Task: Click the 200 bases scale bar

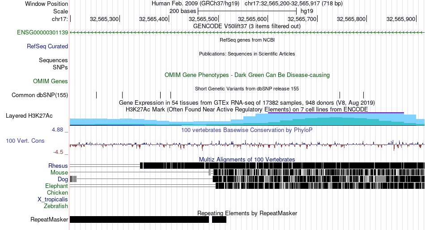Action: [247, 11]
